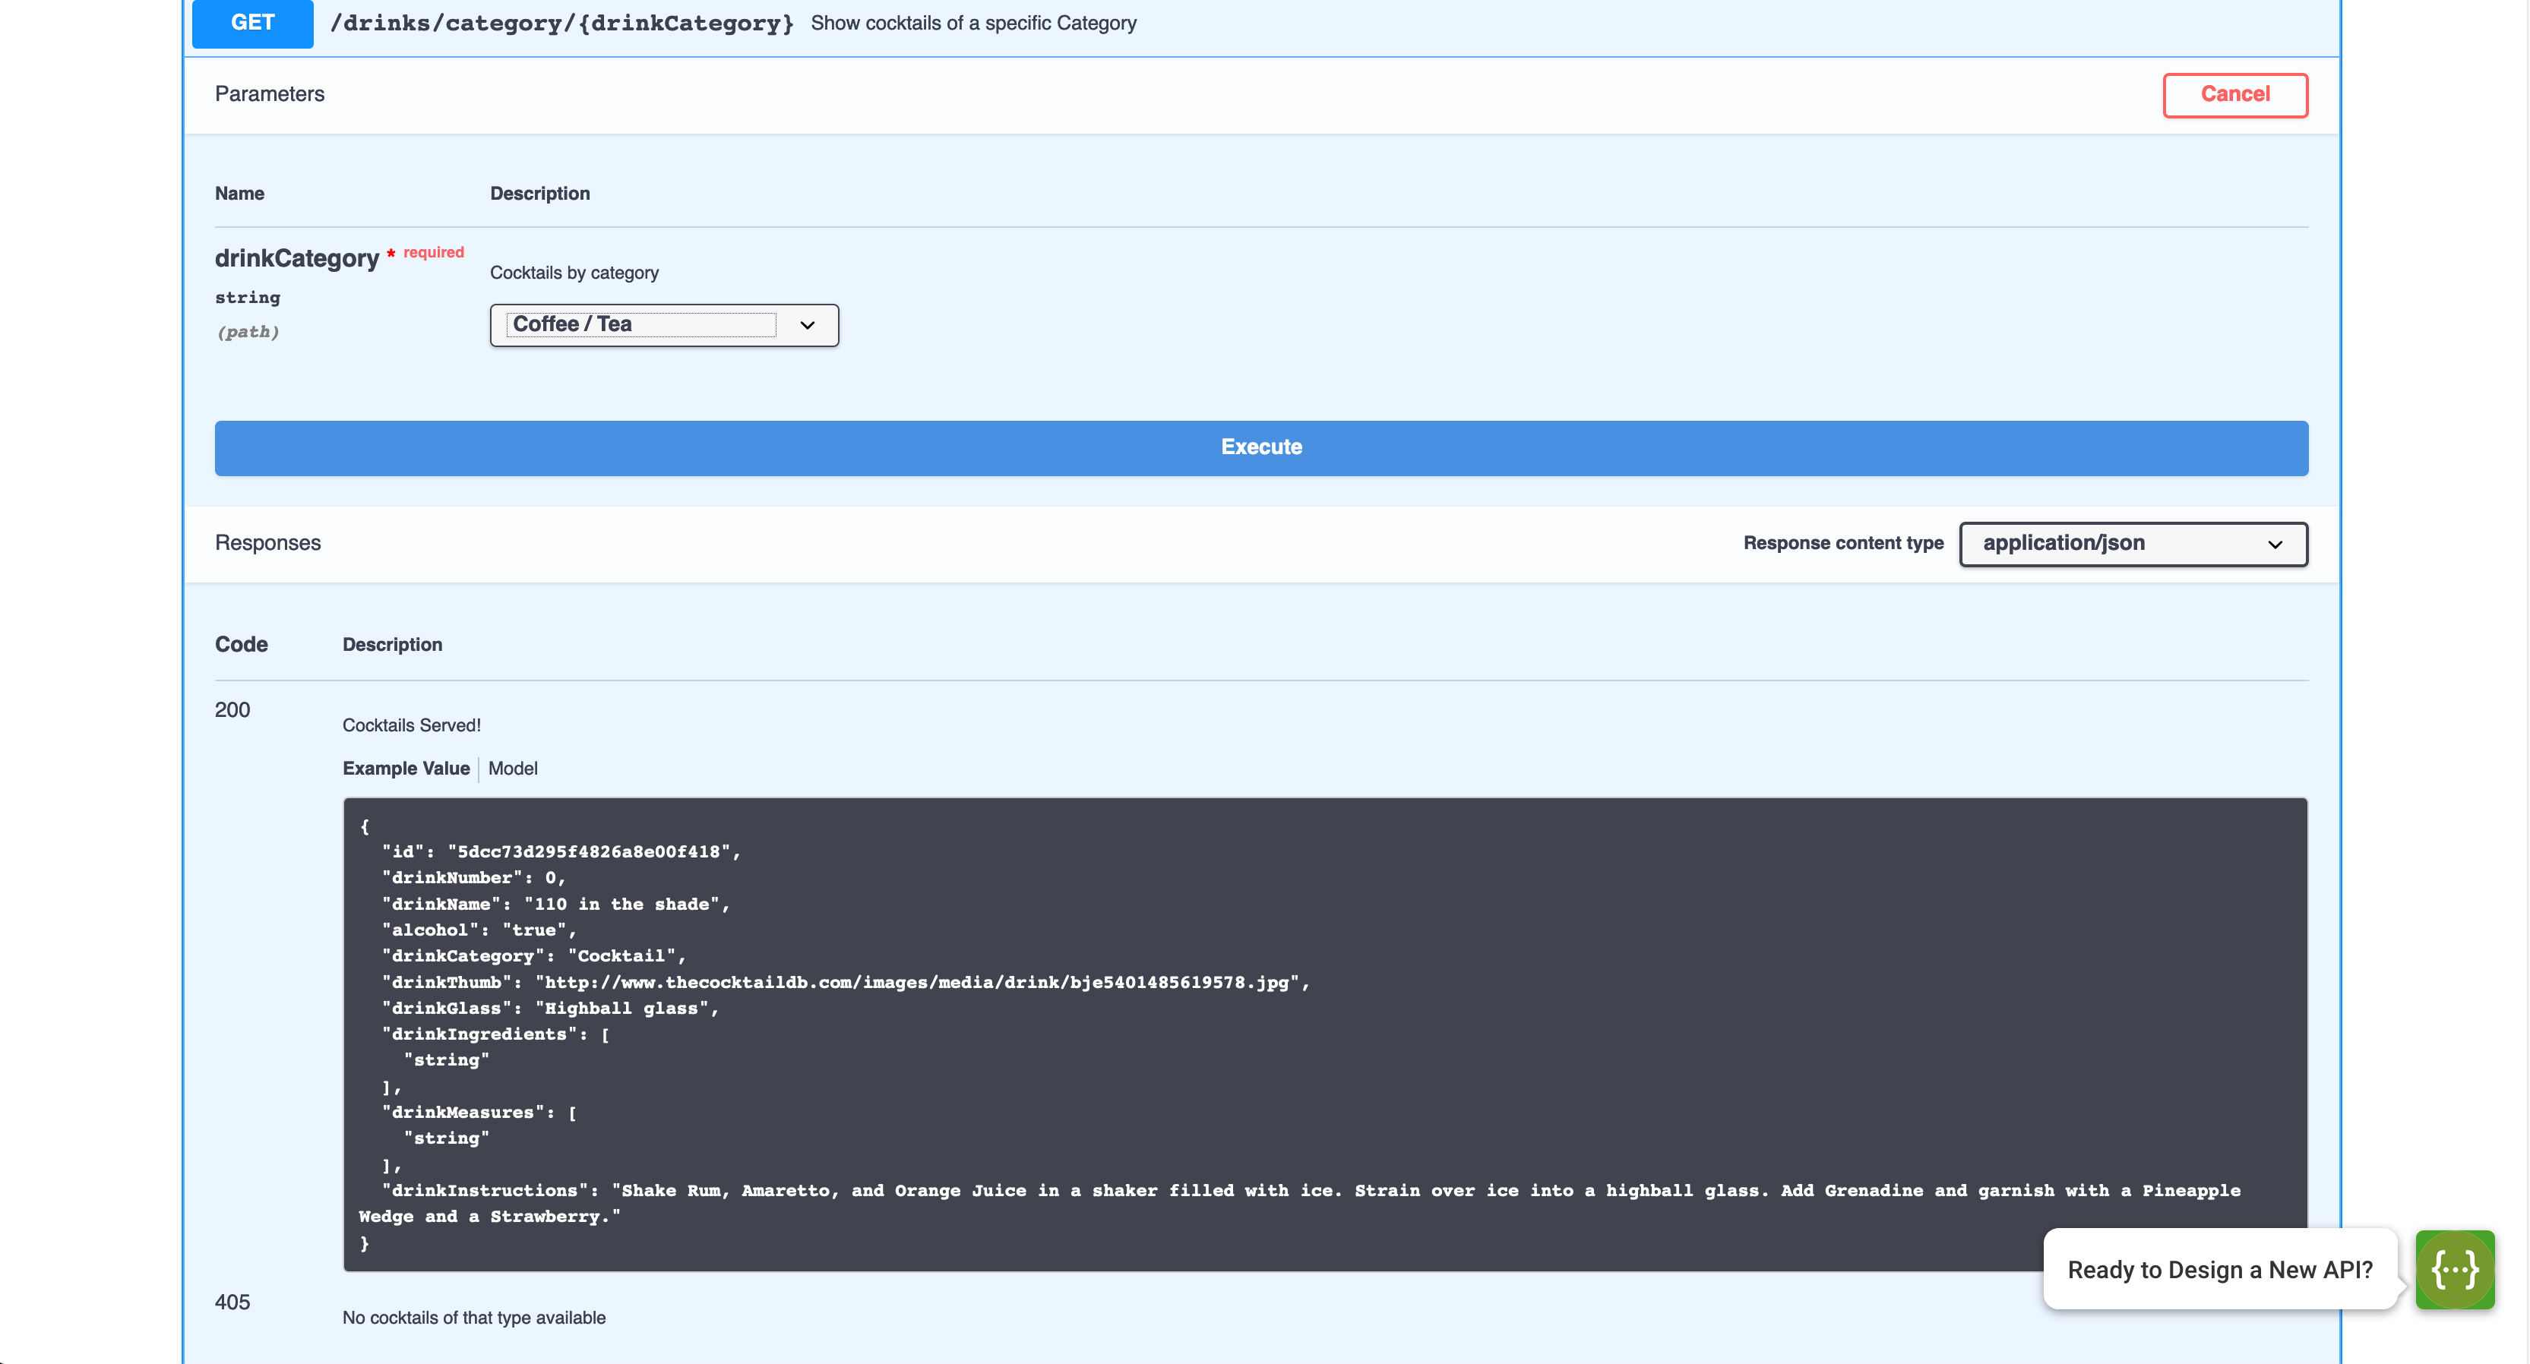Click the drinkThumb URL line in JSON
Screen dimensions: 2530x1364
coord(846,982)
